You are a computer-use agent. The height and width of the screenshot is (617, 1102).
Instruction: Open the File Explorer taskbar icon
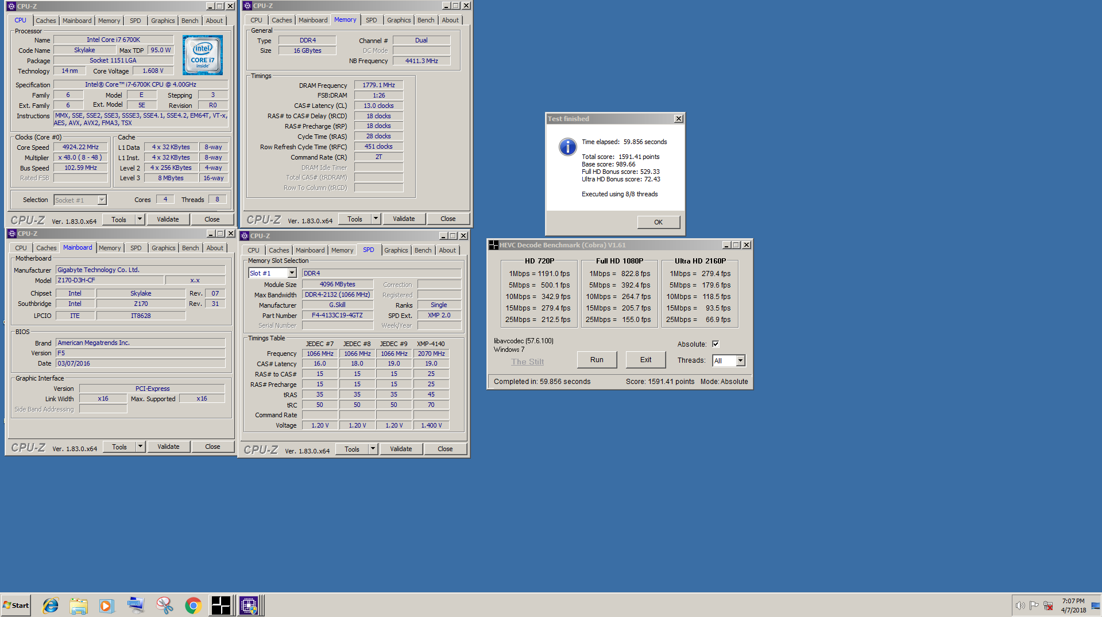coord(79,606)
